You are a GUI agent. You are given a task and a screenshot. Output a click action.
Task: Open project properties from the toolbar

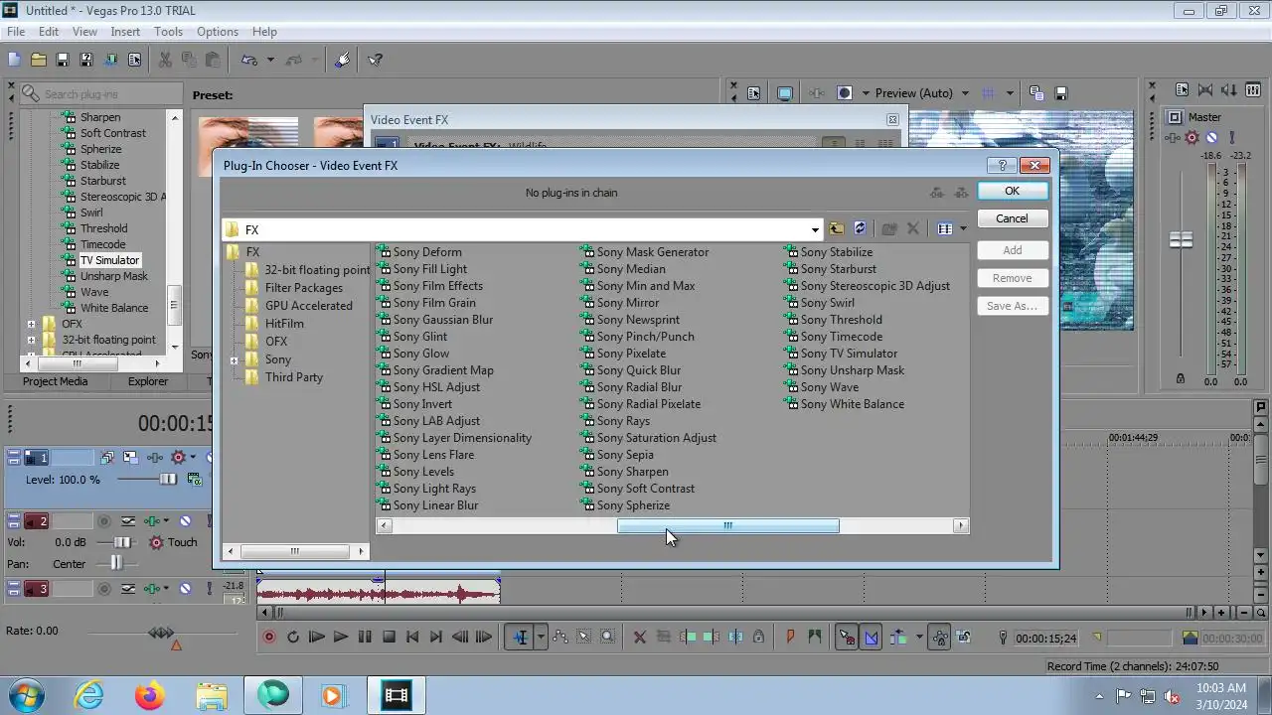pyautogui.click(x=134, y=60)
